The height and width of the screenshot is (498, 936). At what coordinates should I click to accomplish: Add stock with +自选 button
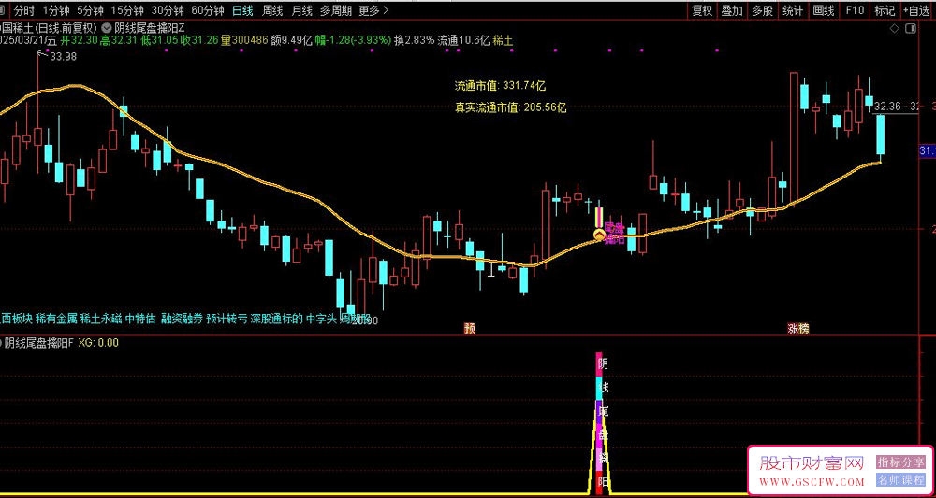click(x=918, y=10)
